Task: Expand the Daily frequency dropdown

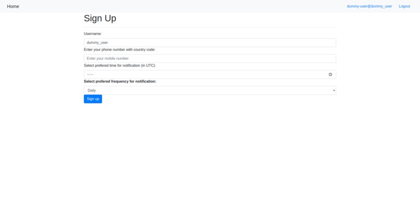Action: coord(209,90)
